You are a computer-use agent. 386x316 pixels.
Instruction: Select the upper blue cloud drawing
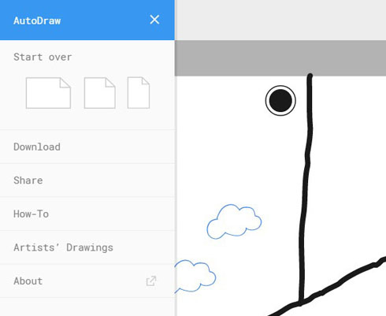(x=234, y=221)
